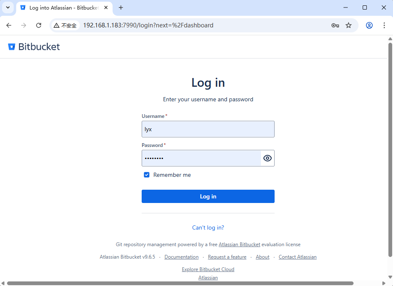Show the password using the eye icon
The width and height of the screenshot is (393, 286).
tap(268, 158)
